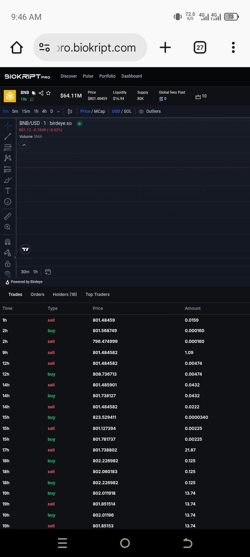Tap the Android home navigation button
Viewport: 250px width, 557px height.
[x=125, y=543]
